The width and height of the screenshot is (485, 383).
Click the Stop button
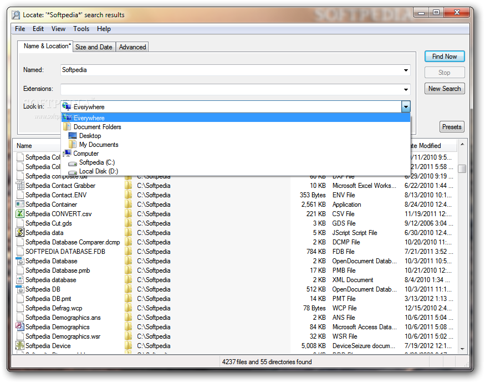445,73
